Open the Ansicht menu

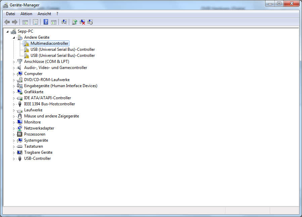click(44, 14)
